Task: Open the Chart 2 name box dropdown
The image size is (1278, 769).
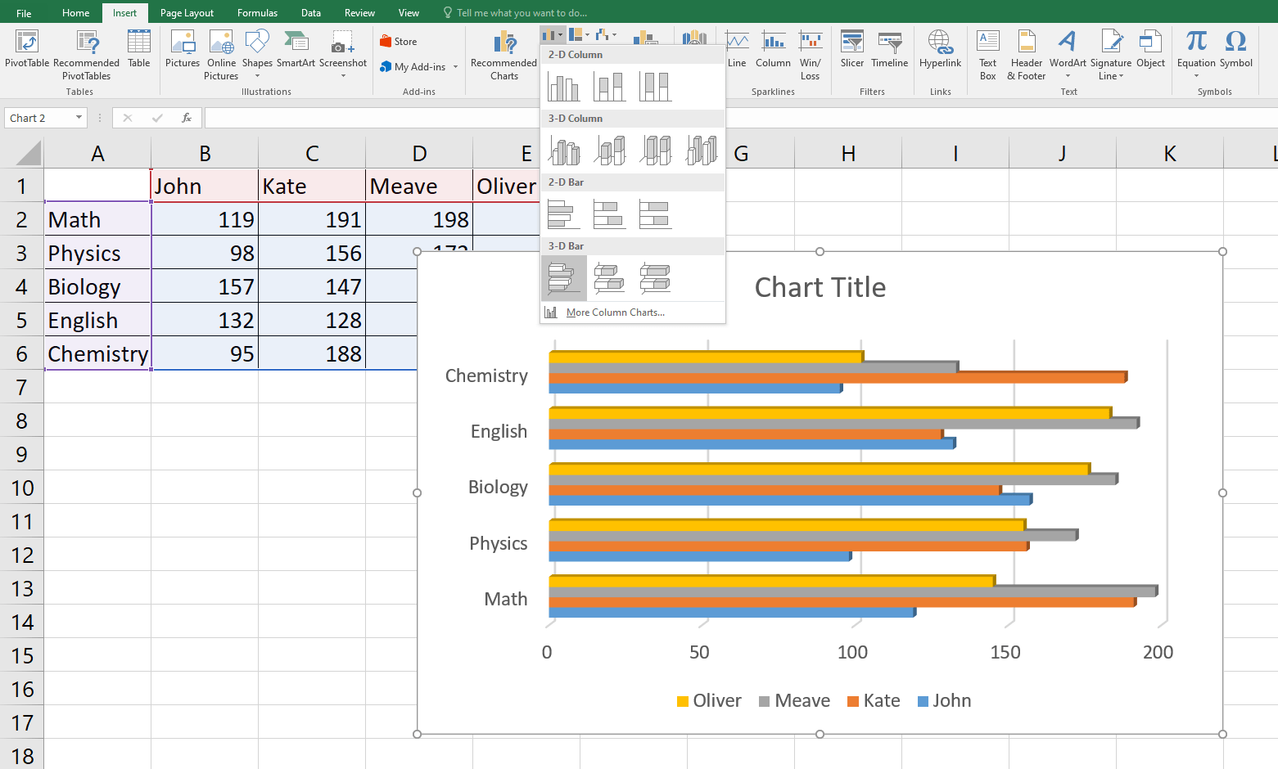Action: (x=79, y=117)
